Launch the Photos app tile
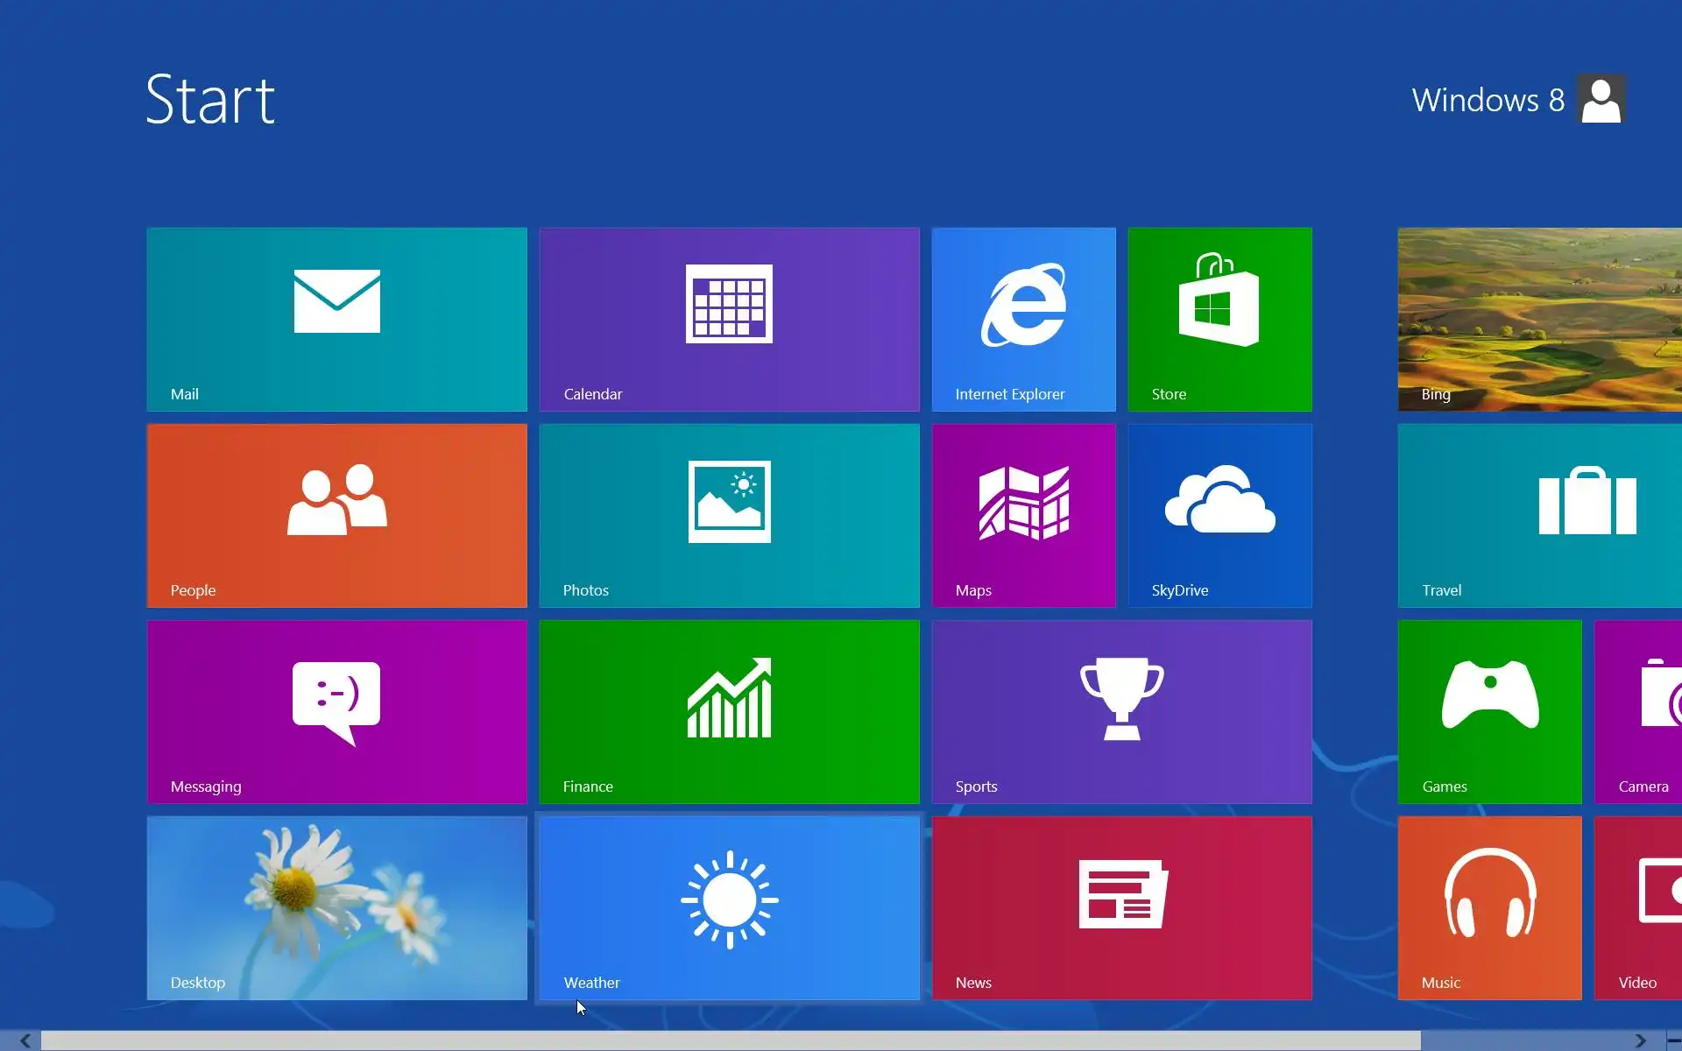The image size is (1682, 1051). tap(729, 515)
